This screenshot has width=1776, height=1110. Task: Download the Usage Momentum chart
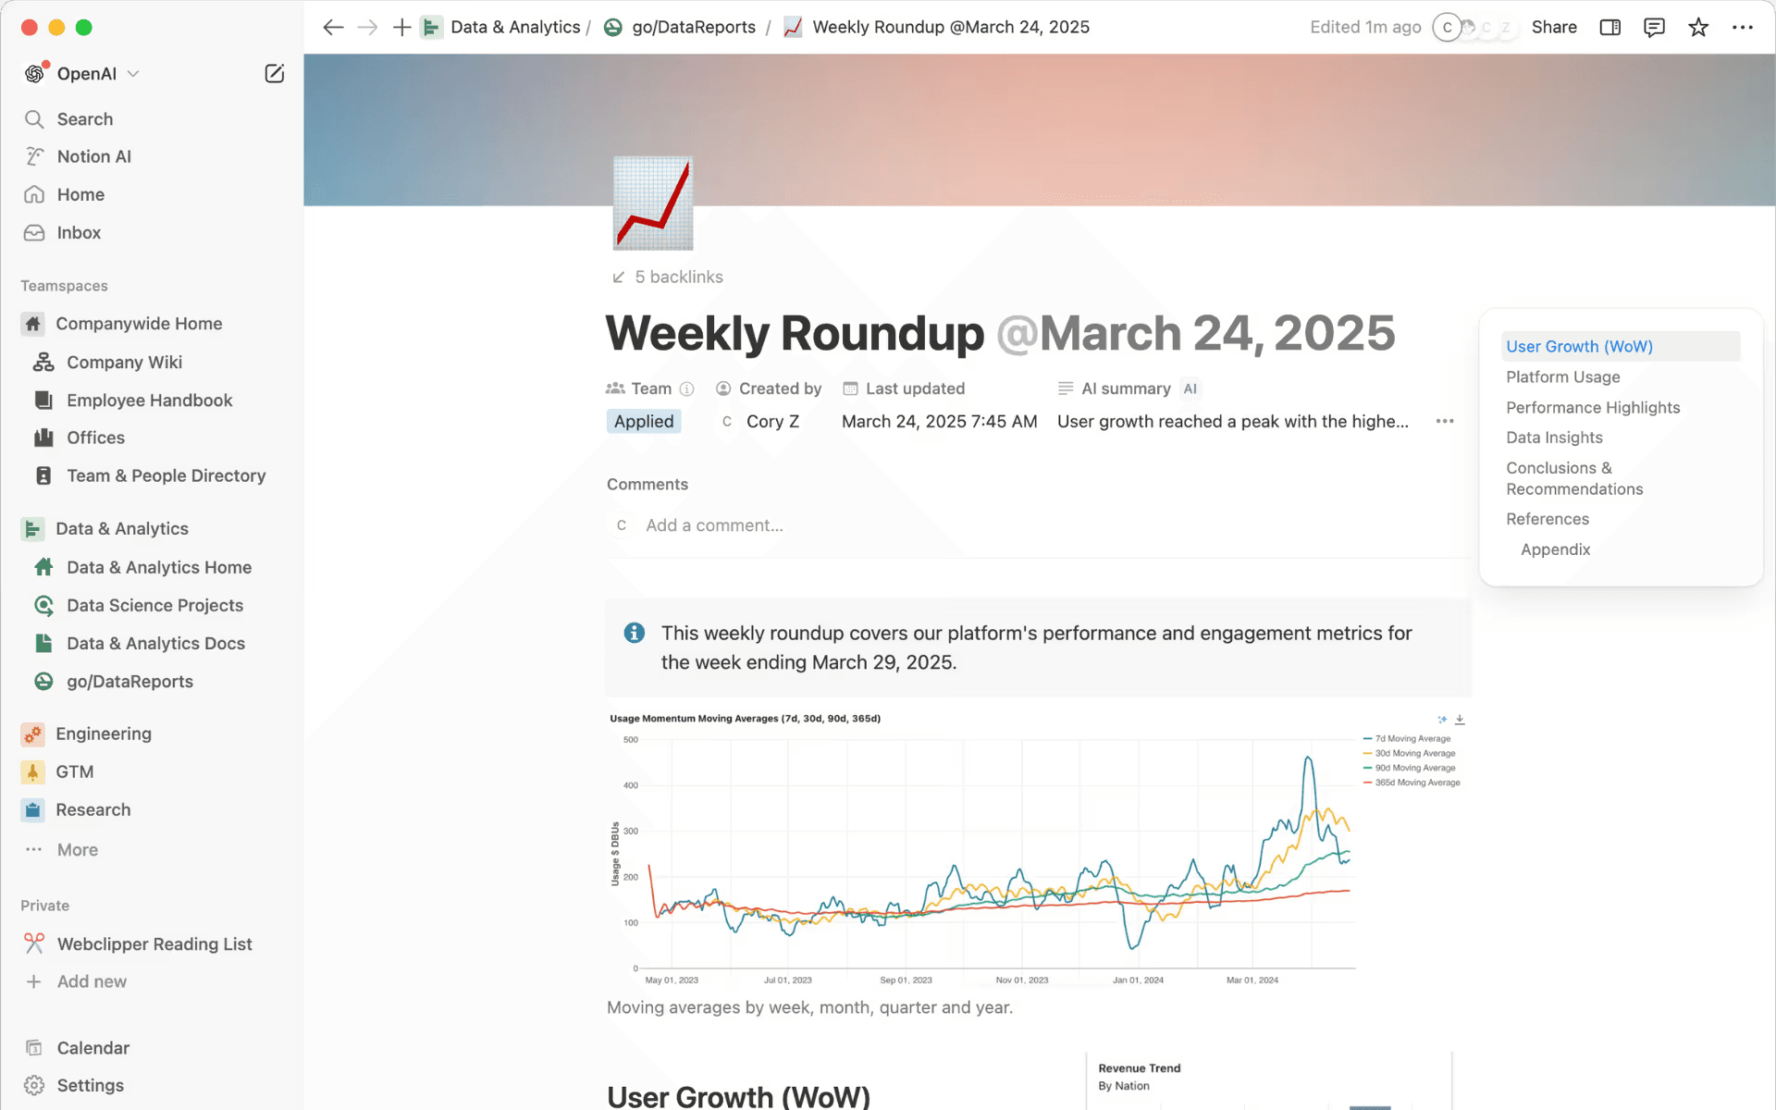1460,719
